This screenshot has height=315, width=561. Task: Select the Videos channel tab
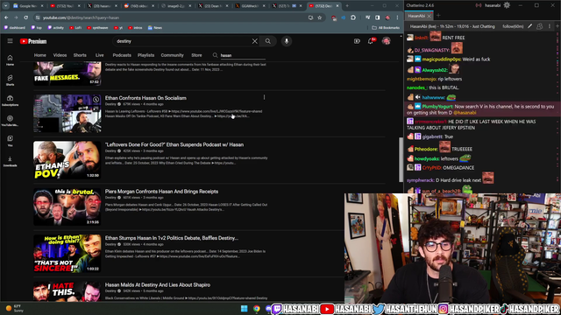pyautogui.click(x=60, y=55)
